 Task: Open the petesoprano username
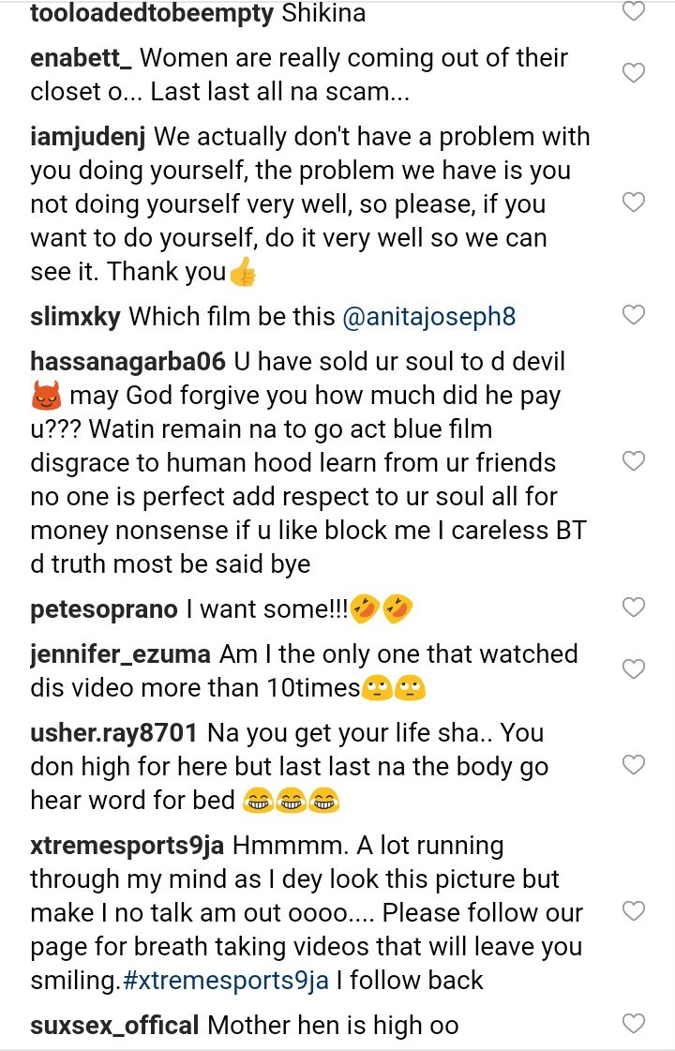(x=103, y=609)
